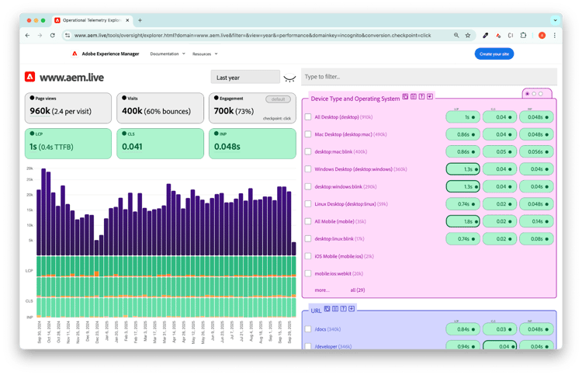
Task: Click the closed-eye icon beside Last year
Action: pos(290,78)
